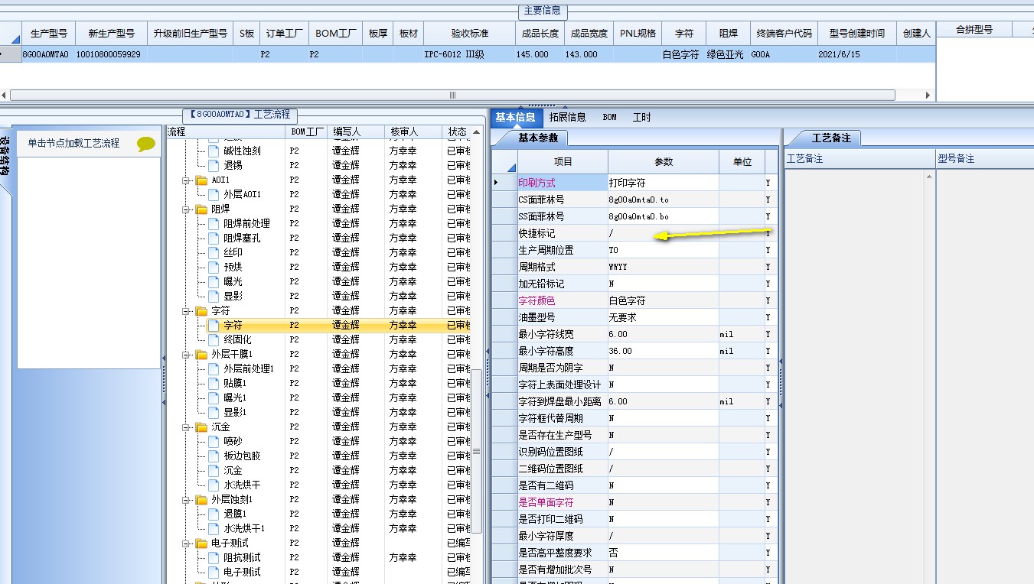Screen dimensions: 1034x584
Task: Click the folder icon of 外层蚀刻1
Action: 201,499
